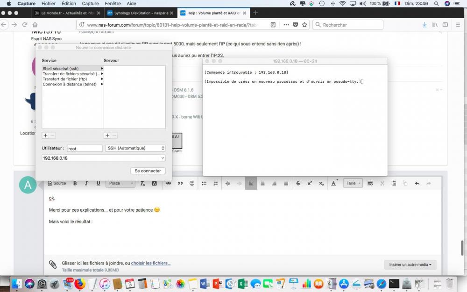Viewport: 467px width, 292px height.
Task: Click choisir les fichiers link
Action: click(151, 263)
